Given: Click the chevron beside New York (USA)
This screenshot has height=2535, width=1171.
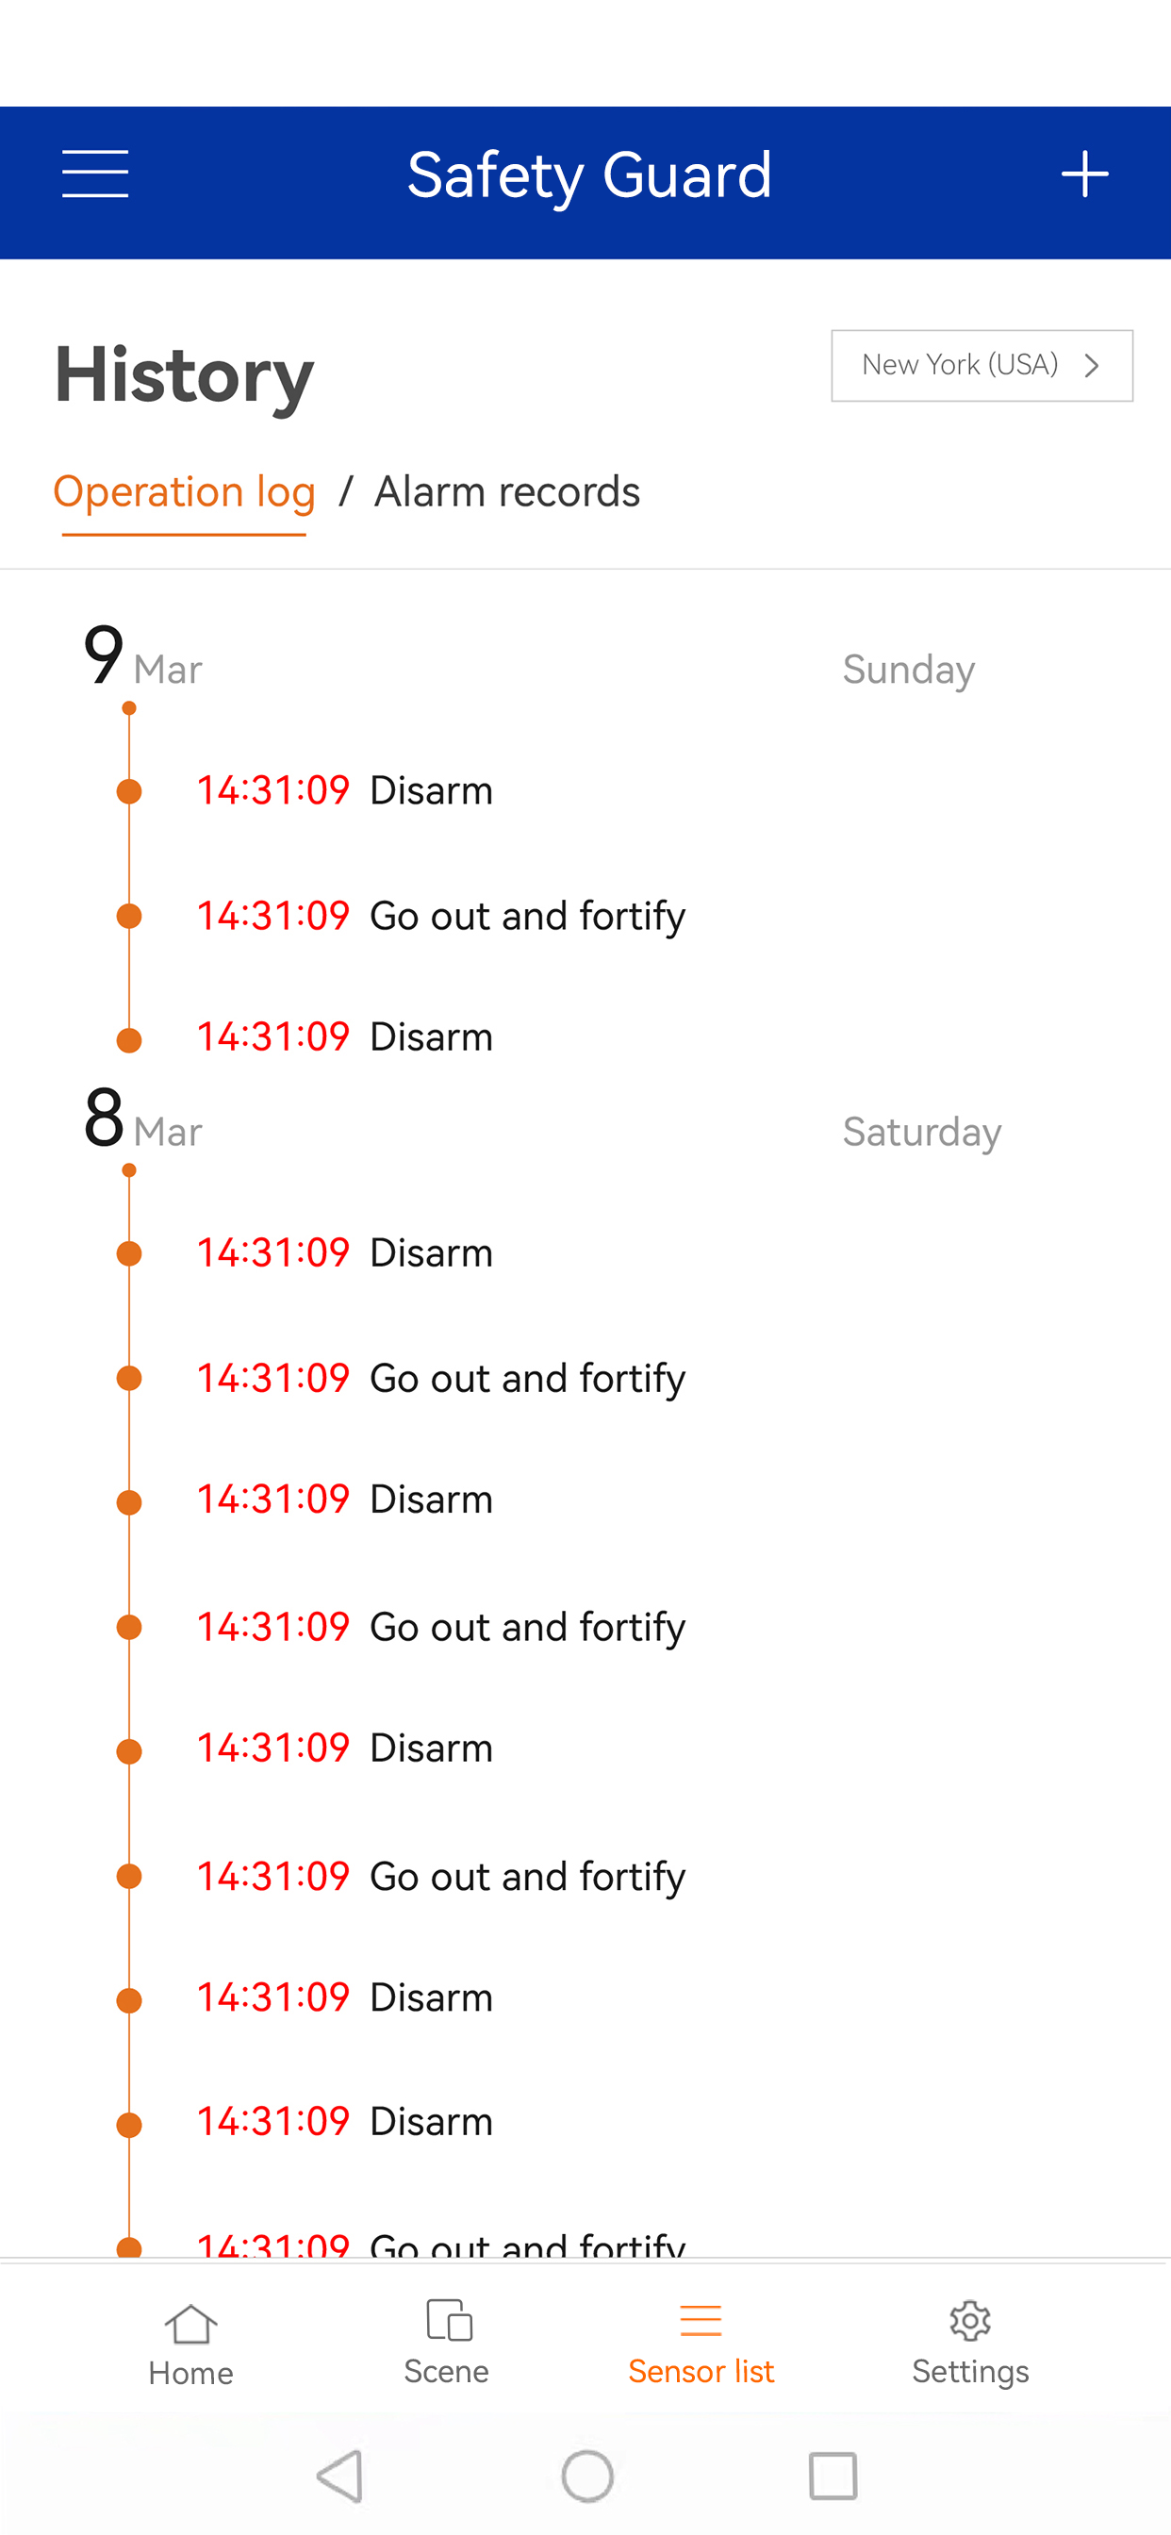Looking at the screenshot, I should point(1091,365).
